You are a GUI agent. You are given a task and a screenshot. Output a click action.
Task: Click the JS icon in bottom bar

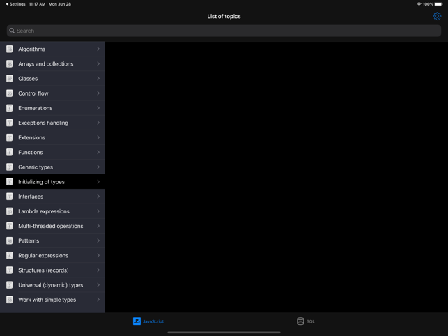pyautogui.click(x=137, y=321)
